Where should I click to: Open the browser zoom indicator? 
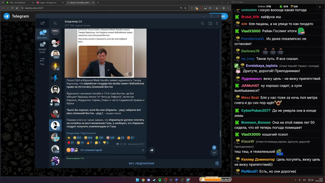181,8
